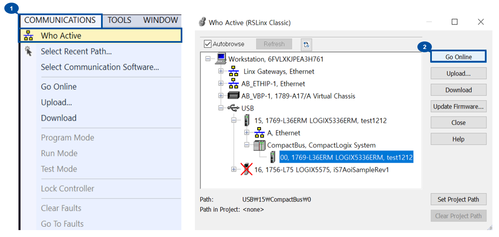Open Update Firmware dialog
This screenshot has width=499, height=237.
click(458, 106)
